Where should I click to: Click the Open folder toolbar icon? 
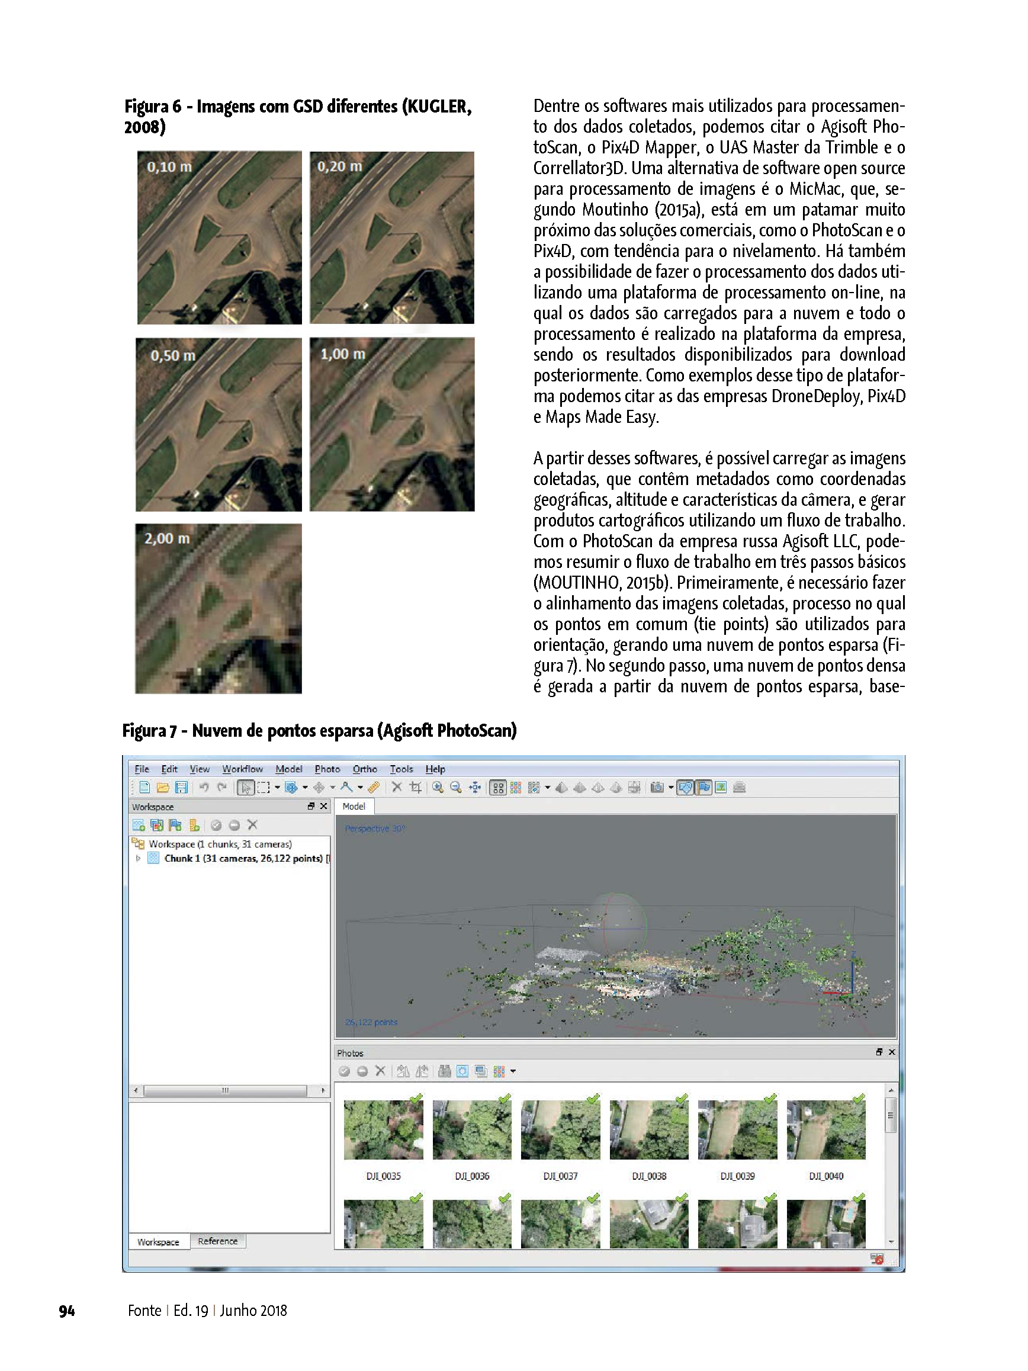(x=163, y=787)
